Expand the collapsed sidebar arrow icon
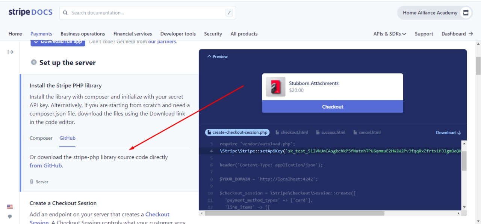This screenshot has height=224, width=481. pos(11,52)
